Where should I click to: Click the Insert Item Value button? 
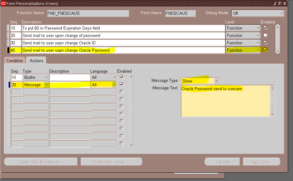pos(111,161)
